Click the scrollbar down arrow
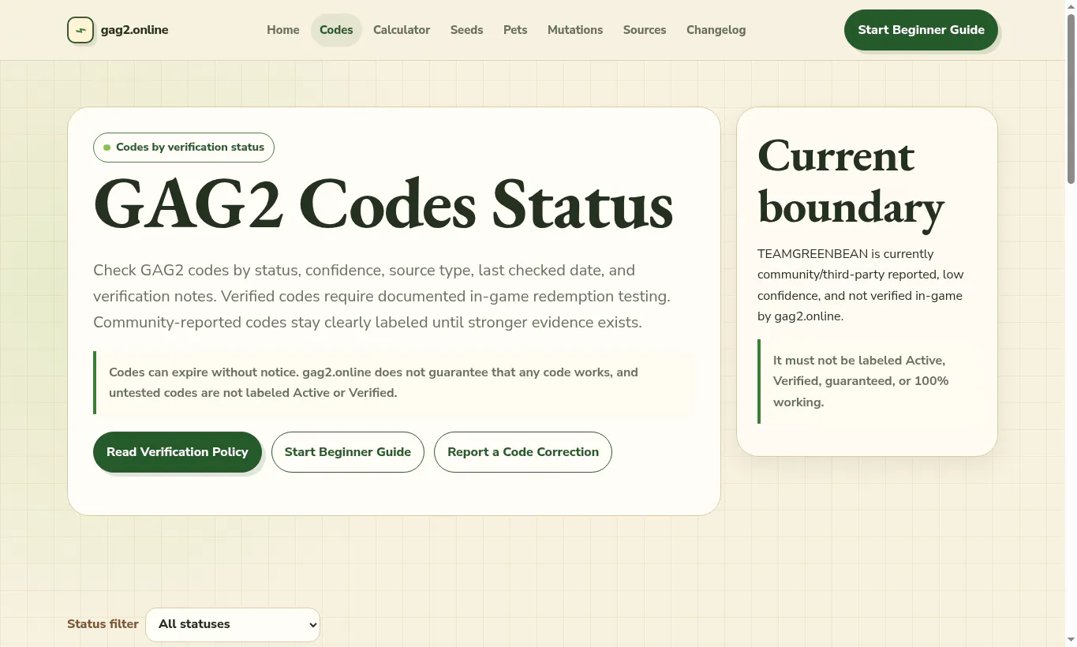The image size is (1077, 647). point(1071,640)
